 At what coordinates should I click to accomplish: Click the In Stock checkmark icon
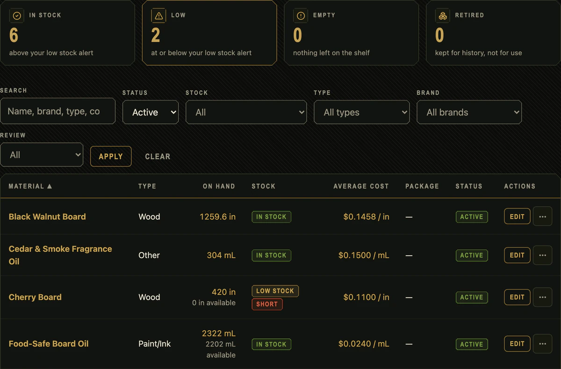tap(17, 15)
